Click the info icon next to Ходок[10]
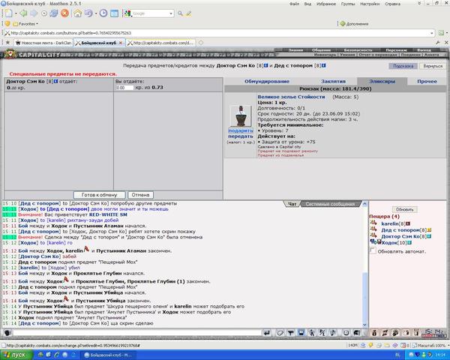This screenshot has width=450, height=360. tap(409, 243)
